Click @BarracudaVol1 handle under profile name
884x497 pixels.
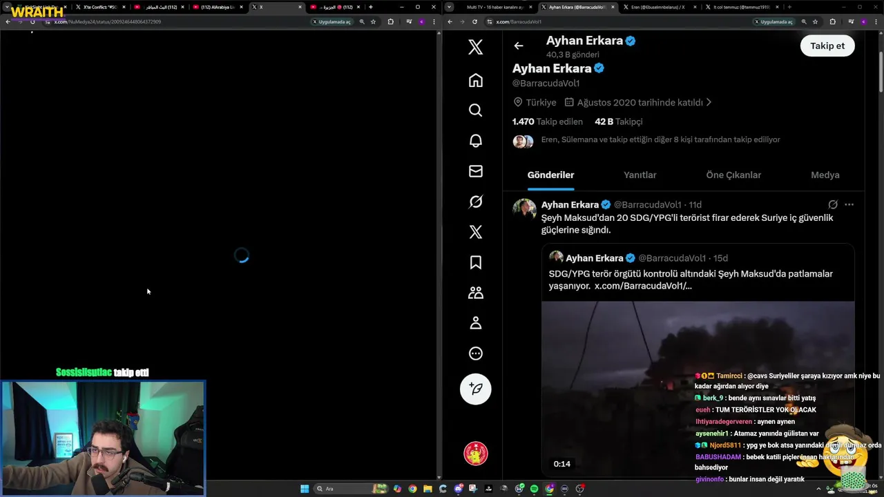coord(546,83)
